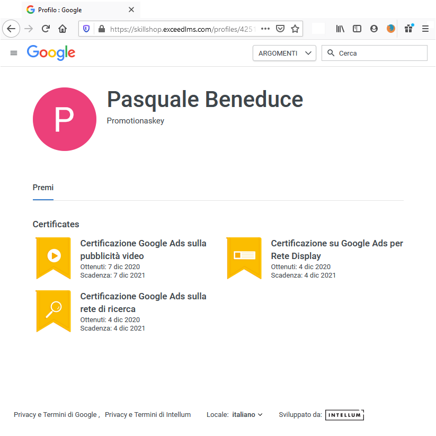
Task: Open Certificazione Google Ads sulla rete di ricerca
Action: tap(143, 302)
